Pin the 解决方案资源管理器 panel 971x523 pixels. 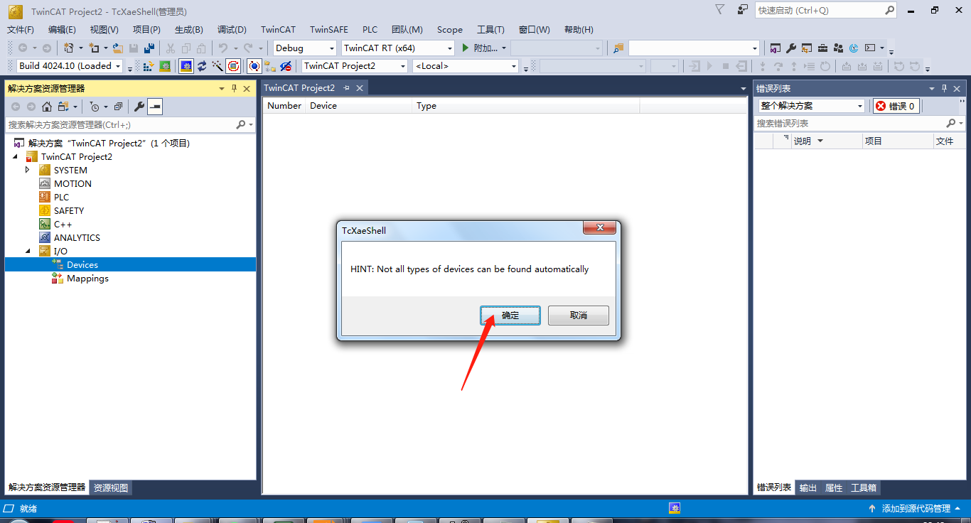234,88
